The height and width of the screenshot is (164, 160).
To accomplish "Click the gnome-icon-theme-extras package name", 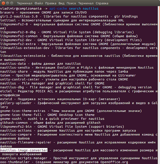I will tap(23, 111).
